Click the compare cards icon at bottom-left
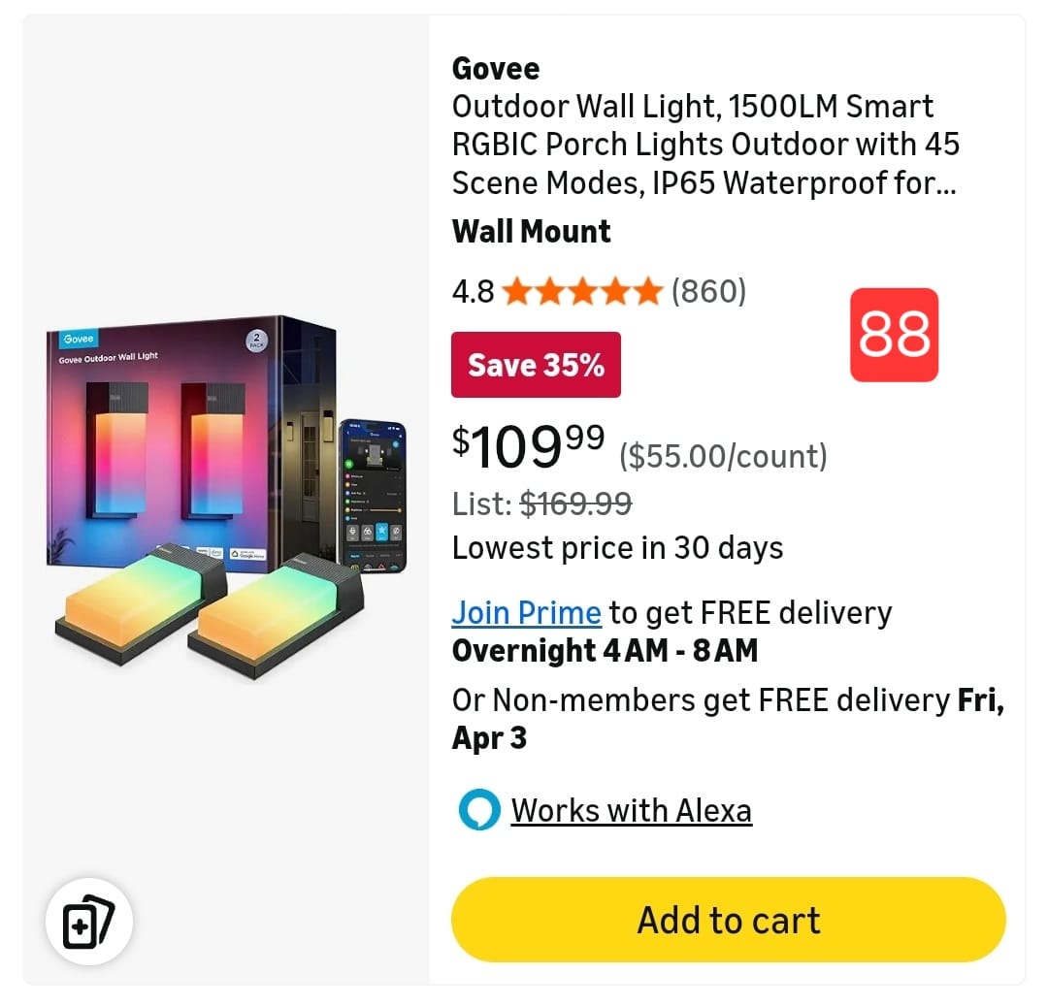The height and width of the screenshot is (1007, 1048). (x=88, y=921)
